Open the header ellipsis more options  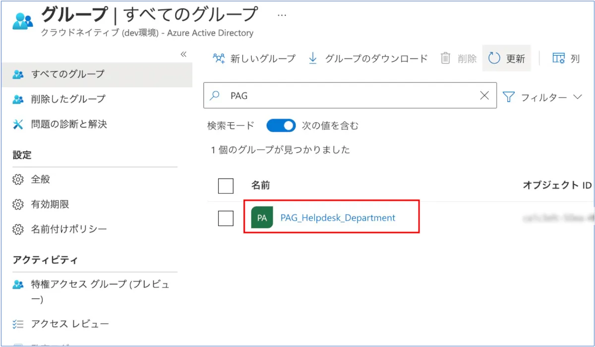(x=282, y=15)
